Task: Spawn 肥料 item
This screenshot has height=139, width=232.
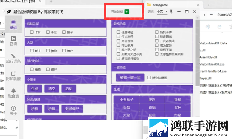Action: tap(152, 100)
